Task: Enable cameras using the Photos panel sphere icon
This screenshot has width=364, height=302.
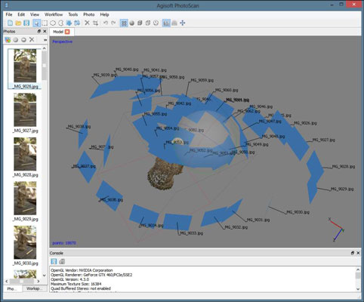Action: 16,39
